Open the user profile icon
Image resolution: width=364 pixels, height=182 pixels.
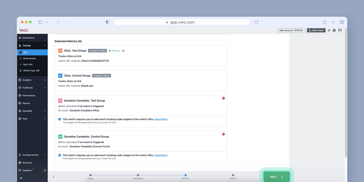click(x=340, y=30)
